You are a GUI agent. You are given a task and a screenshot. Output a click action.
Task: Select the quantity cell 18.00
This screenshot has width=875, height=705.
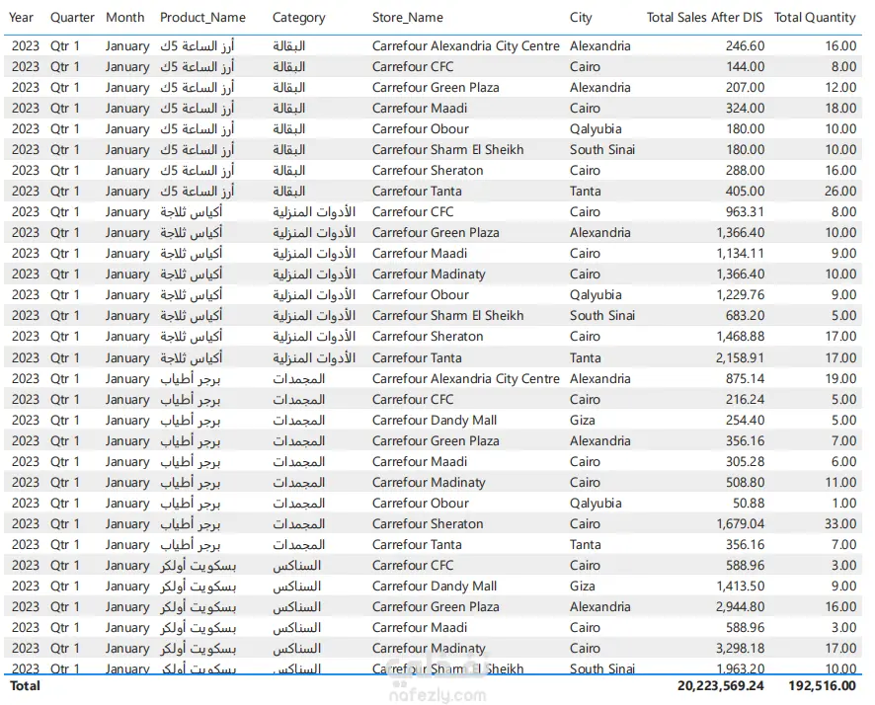click(x=840, y=108)
